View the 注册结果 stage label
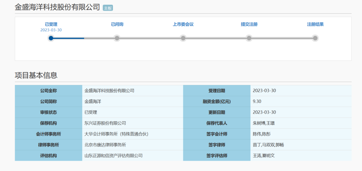The width and height of the screenshot is (362, 171). click(x=315, y=24)
